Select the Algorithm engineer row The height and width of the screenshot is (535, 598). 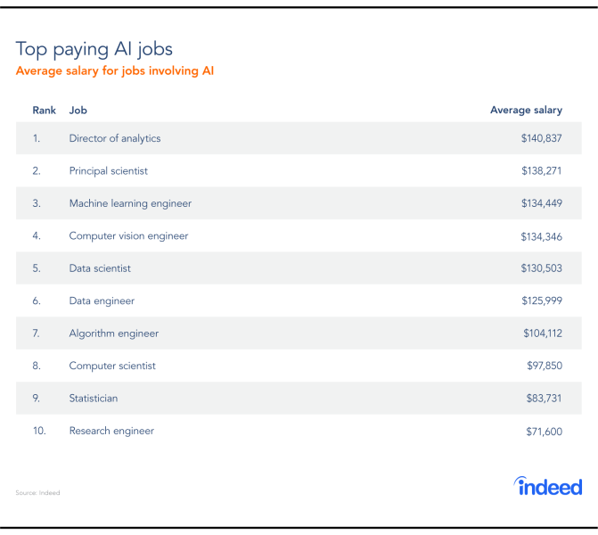coord(299,333)
